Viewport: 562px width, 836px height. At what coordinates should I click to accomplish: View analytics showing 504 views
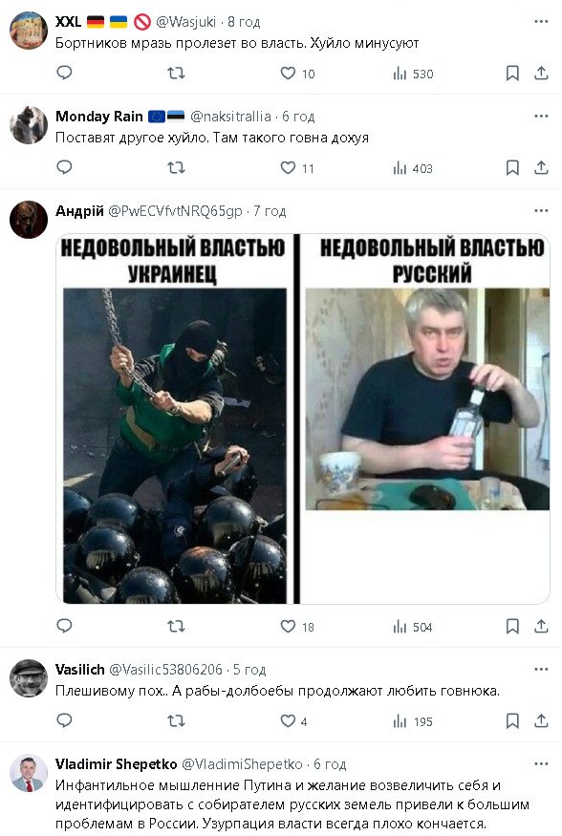413,627
